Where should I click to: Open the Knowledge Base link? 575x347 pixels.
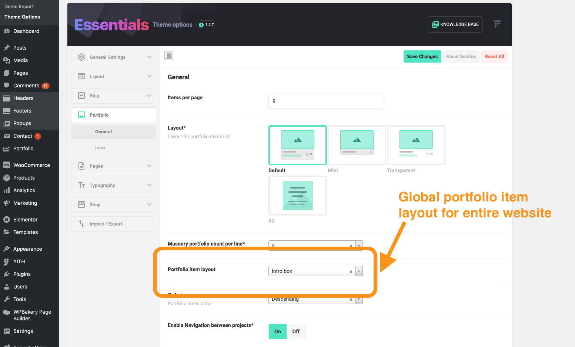(x=455, y=24)
